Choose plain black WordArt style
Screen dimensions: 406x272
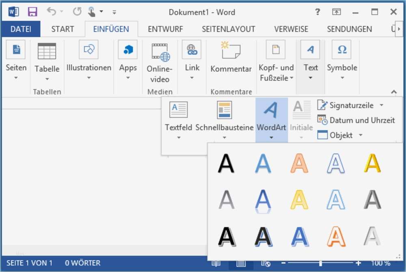pos(226,163)
